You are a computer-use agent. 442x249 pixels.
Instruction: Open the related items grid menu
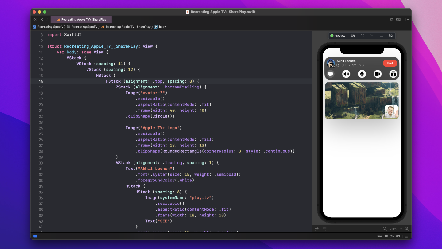coord(34,19)
